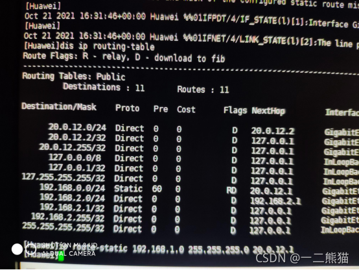Click the 'Routes : 11' count
359x270 pixels.
pos(203,90)
